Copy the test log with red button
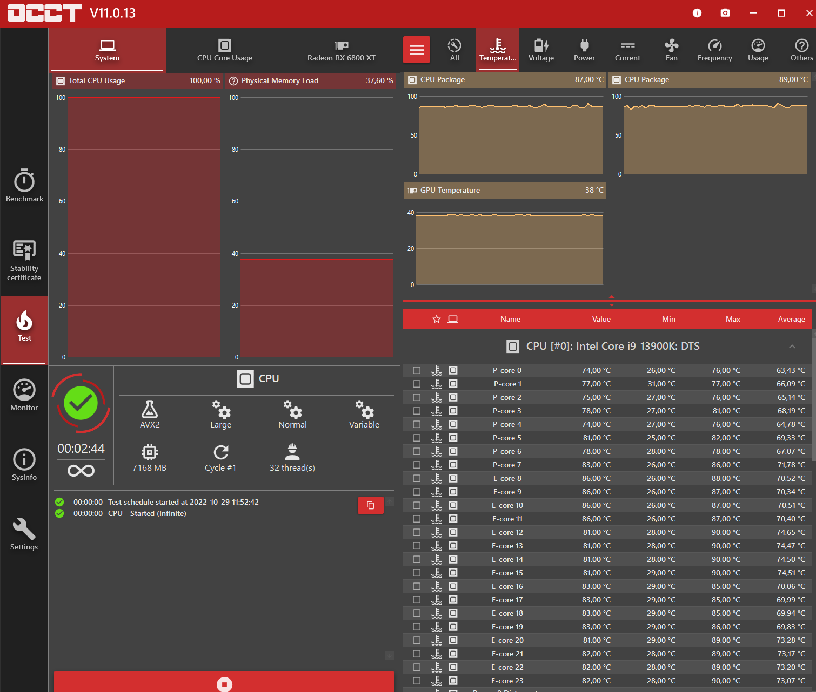The image size is (816, 692). click(x=371, y=505)
